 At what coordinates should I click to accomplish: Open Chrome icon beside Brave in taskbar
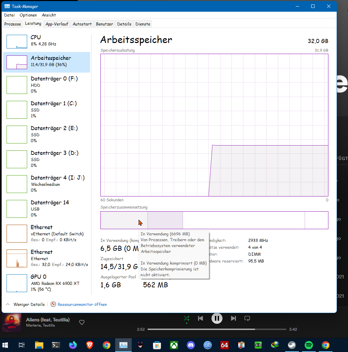107,345
